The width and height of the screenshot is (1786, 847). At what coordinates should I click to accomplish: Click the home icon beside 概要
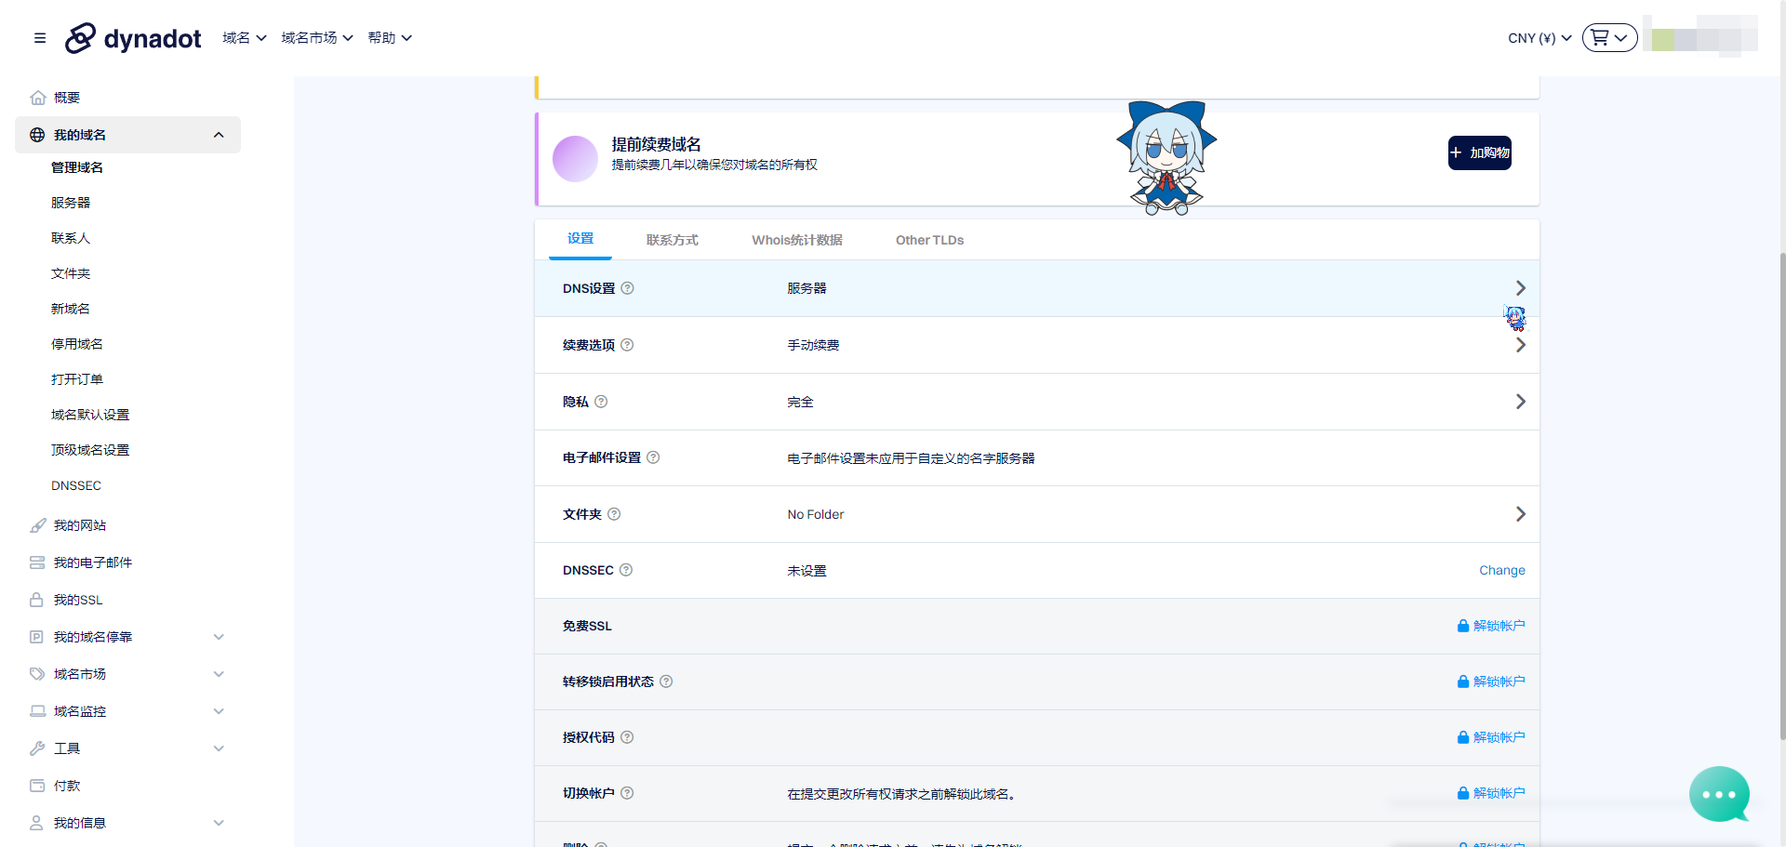coord(37,97)
